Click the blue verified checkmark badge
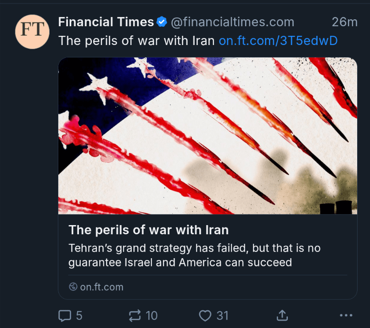370x328 pixels. [x=162, y=22]
